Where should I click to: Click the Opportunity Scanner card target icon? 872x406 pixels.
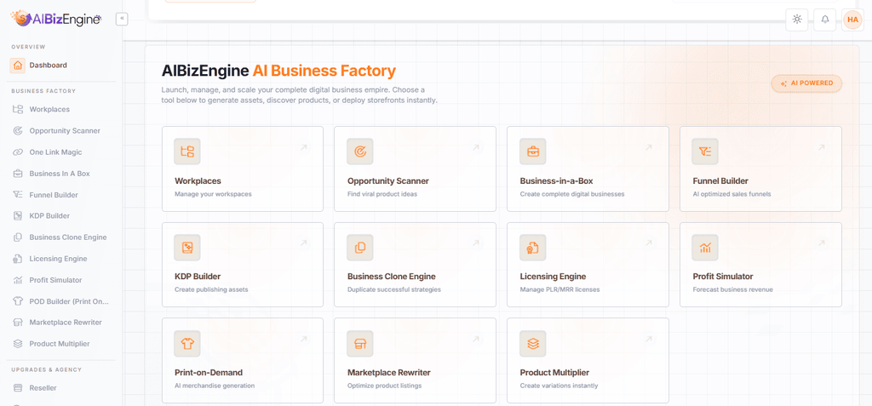(x=360, y=152)
